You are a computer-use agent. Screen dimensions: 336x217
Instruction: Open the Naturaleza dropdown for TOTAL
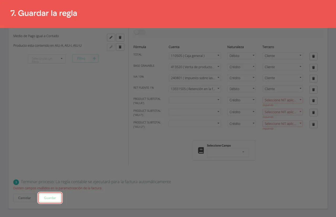point(241,56)
